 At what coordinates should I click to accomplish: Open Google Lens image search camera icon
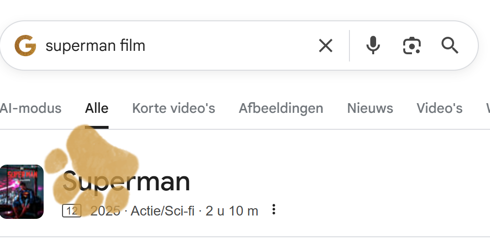411,46
